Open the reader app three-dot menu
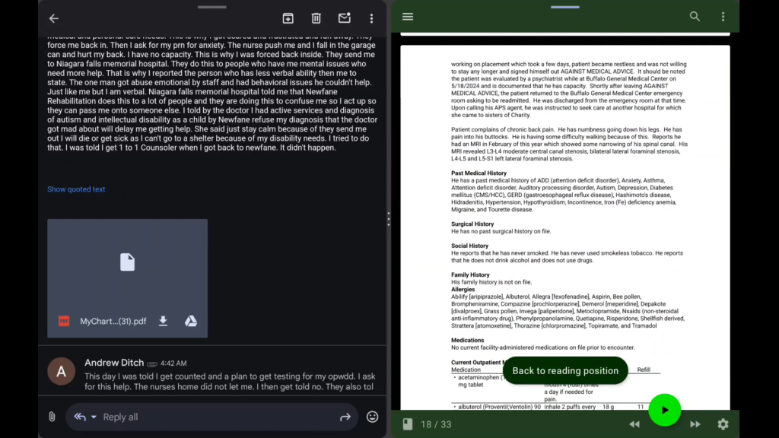This screenshot has width=779, height=438. click(x=723, y=17)
